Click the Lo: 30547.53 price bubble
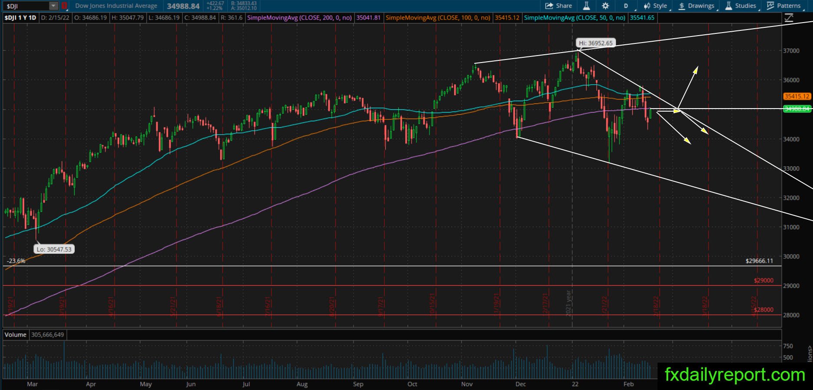 click(54, 249)
